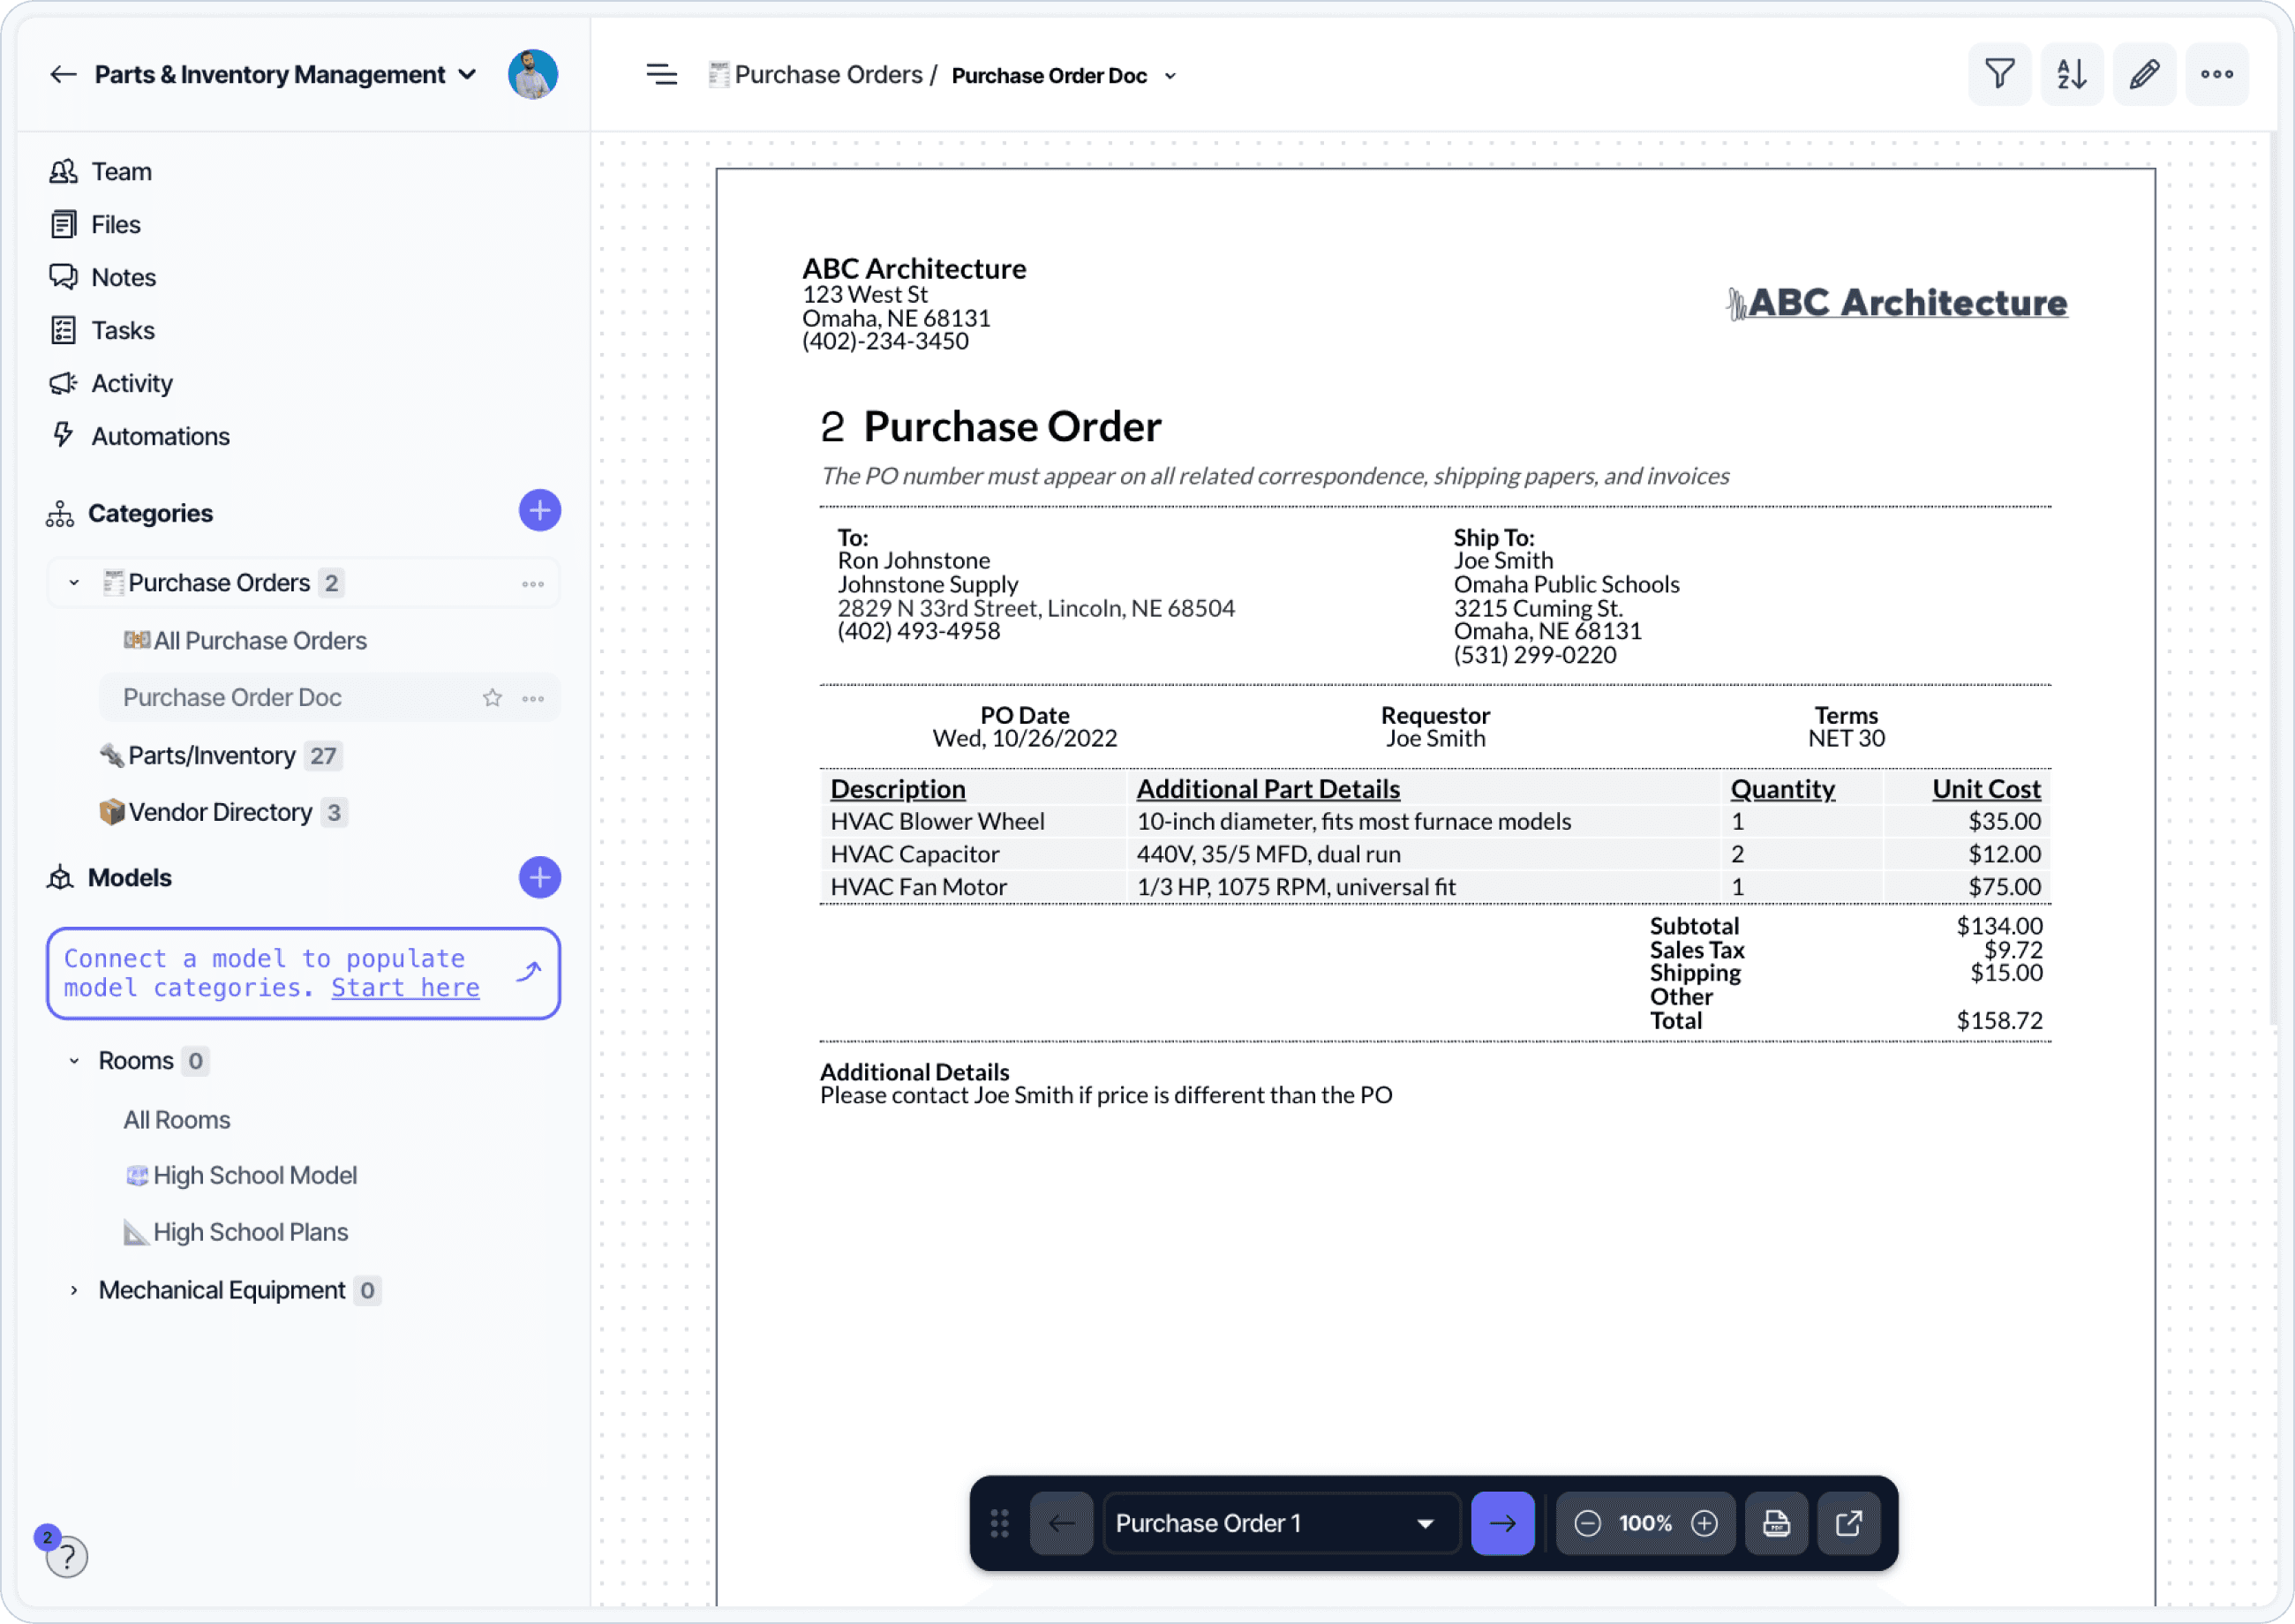Add a new category with plus
Image resolution: width=2295 pixels, height=1624 pixels.
coord(539,511)
